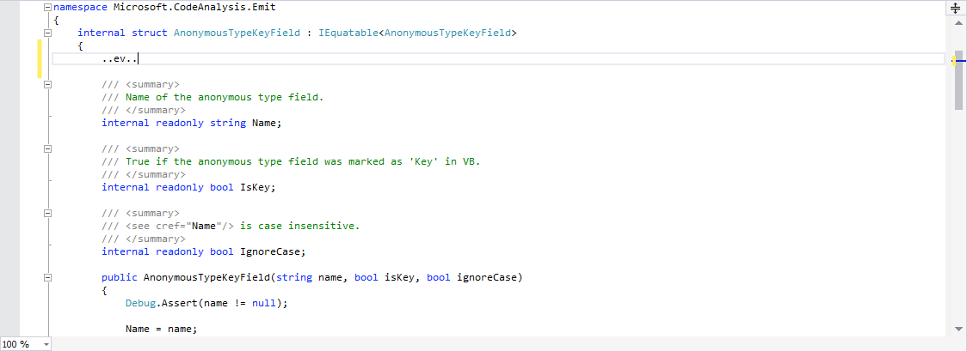The width and height of the screenshot is (967, 351).
Task: Collapse the AnonymousTypeKeyField struct block
Action: point(47,33)
